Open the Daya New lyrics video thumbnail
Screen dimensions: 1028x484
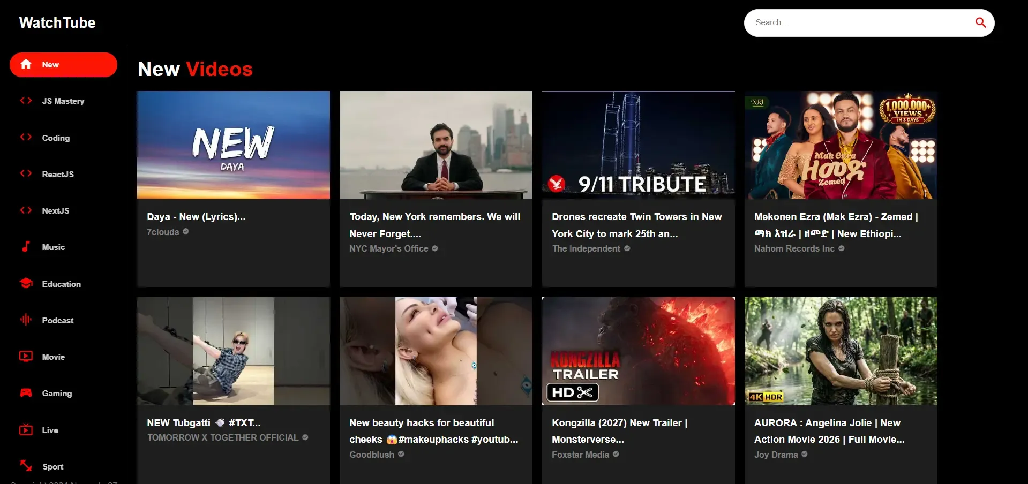click(x=234, y=145)
